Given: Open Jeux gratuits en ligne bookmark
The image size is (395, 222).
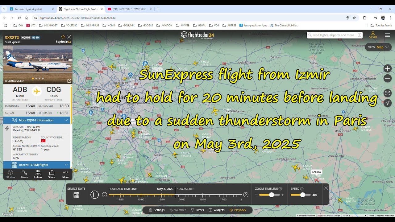Looking at the screenshot, I should [x=253, y=26].
